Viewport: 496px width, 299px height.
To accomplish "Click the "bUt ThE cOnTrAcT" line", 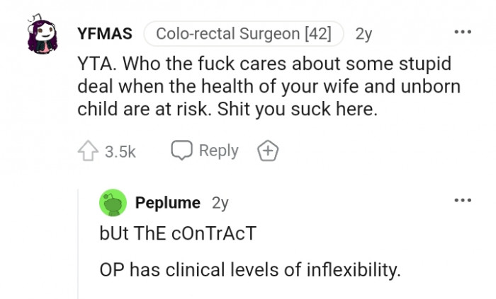I will [x=176, y=234].
